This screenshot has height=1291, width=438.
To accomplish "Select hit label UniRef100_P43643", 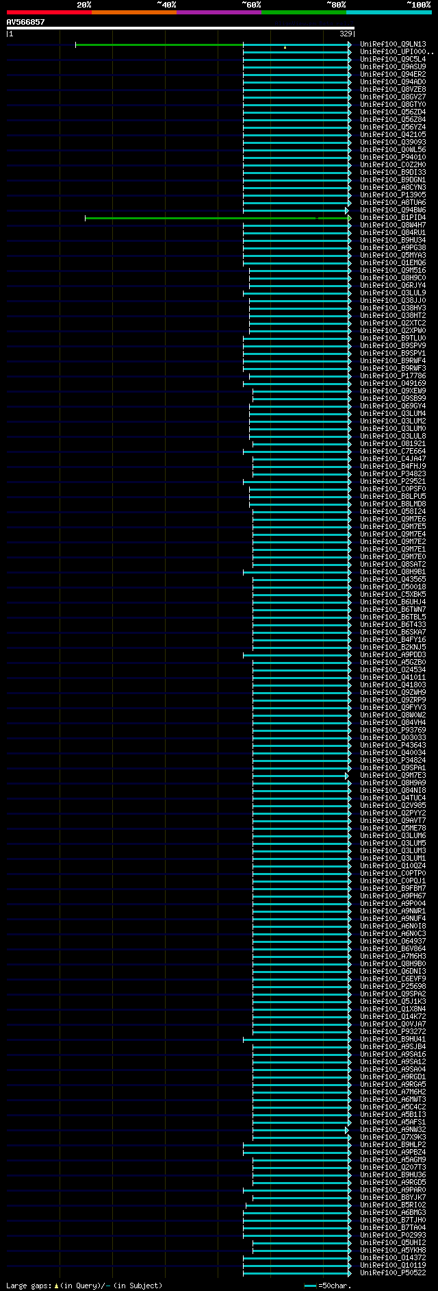I will 393,746.
